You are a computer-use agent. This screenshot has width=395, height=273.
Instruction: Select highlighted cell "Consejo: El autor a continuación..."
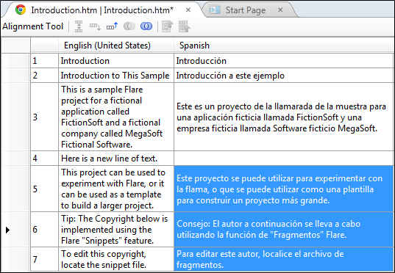pos(284,230)
